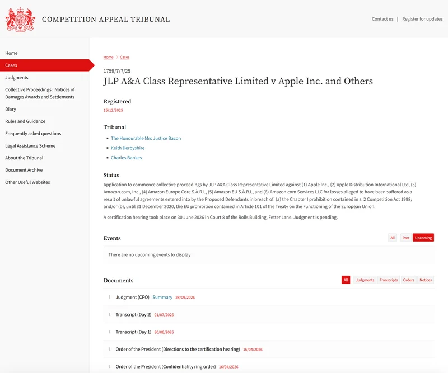Open Other Useful Websites

pyautogui.click(x=27, y=182)
